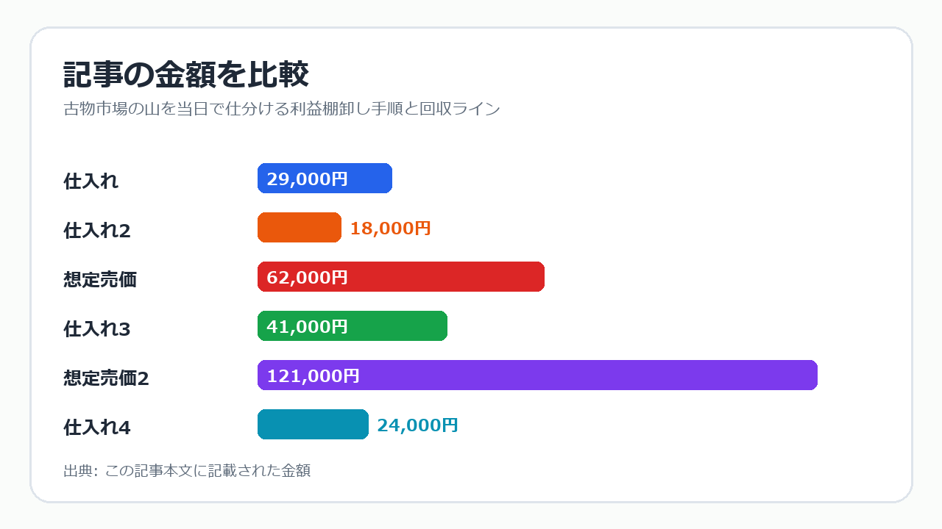Click 121,000円 text inside purple bar
The image size is (942, 529).
313,376
